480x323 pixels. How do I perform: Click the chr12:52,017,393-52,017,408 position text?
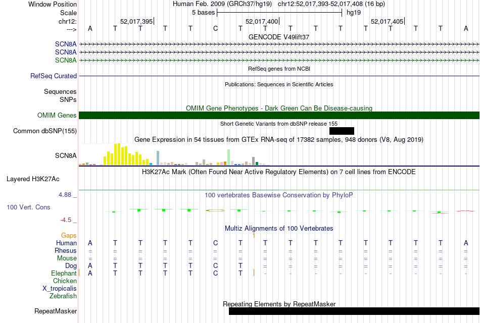(331, 4)
